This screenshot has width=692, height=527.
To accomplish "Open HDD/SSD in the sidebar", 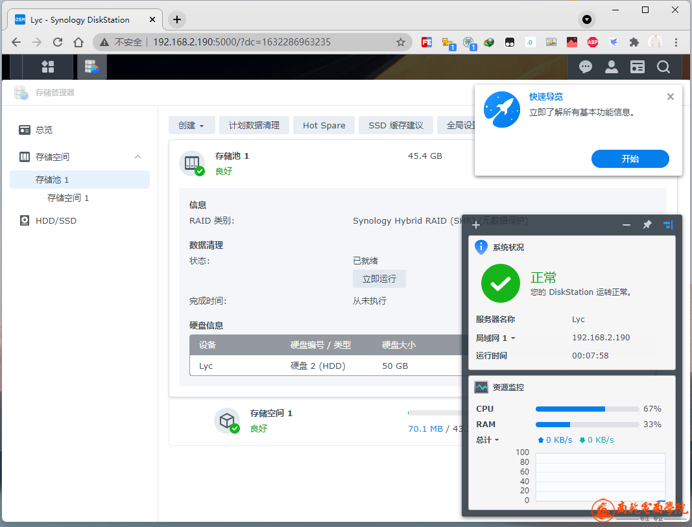I will pyautogui.click(x=79, y=220).
